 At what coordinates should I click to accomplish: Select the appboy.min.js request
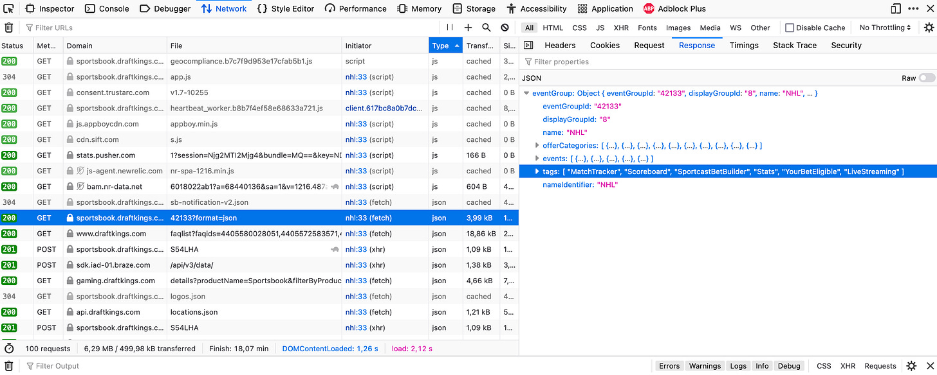(x=259, y=124)
